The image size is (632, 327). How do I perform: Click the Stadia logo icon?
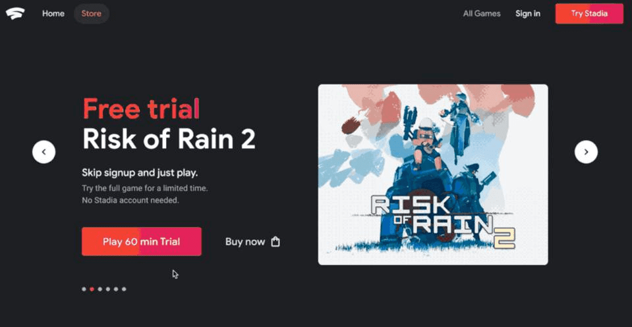click(15, 13)
